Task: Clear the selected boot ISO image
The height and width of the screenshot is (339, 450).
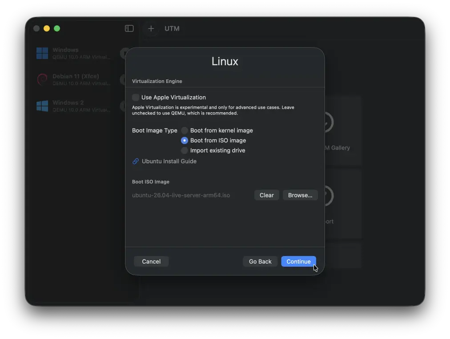Action: tap(267, 195)
